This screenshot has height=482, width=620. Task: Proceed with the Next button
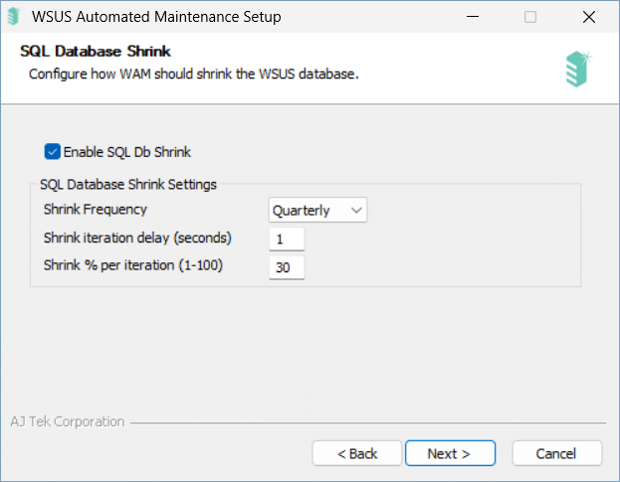(450, 453)
